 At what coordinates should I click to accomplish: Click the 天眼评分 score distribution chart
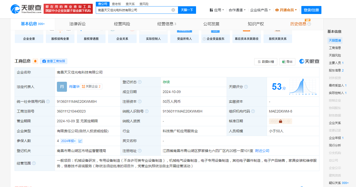tap(303, 87)
